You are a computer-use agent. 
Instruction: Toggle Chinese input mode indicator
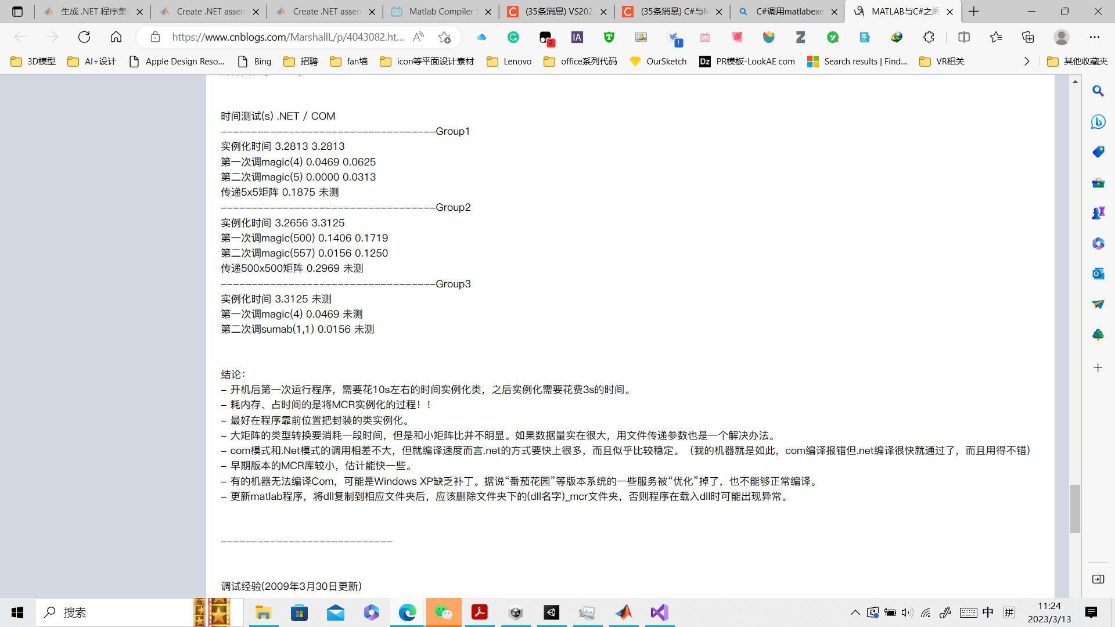(x=988, y=612)
